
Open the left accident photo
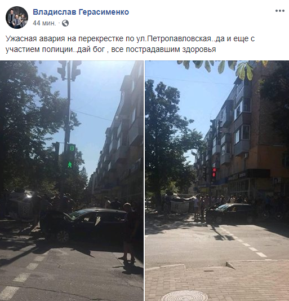point(72,181)
